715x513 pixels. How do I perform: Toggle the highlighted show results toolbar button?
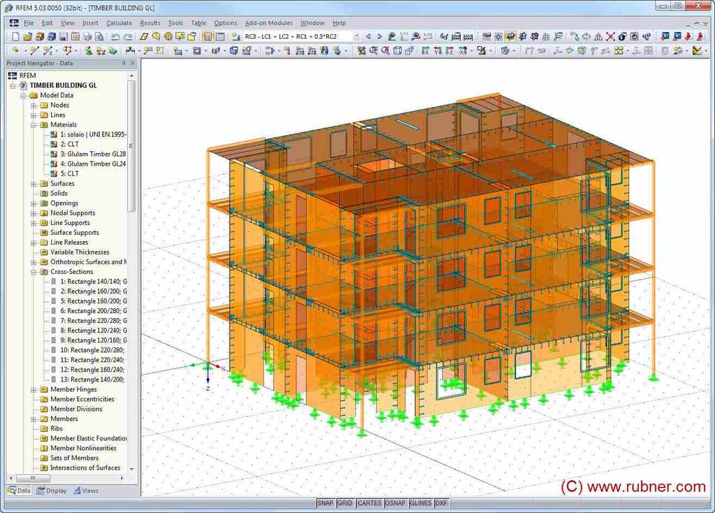coord(510,36)
